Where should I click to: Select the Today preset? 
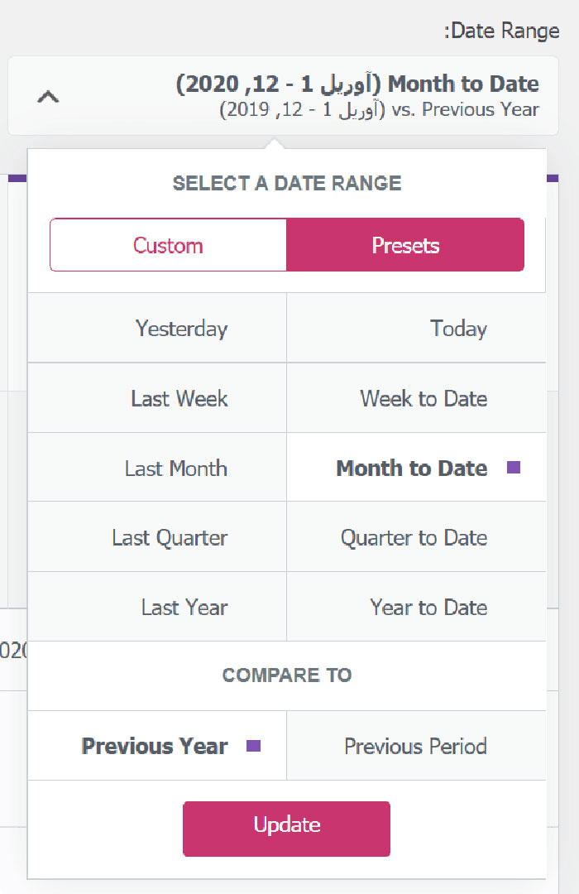click(417, 329)
